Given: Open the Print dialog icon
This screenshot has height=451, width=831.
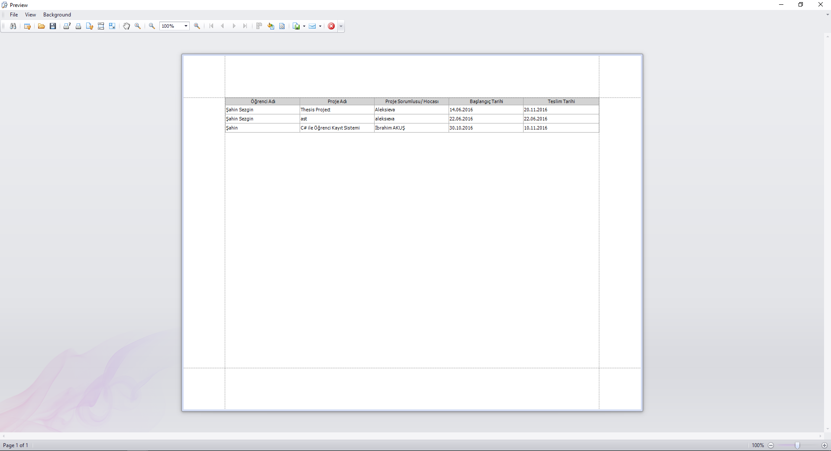Looking at the screenshot, I should coord(67,26).
